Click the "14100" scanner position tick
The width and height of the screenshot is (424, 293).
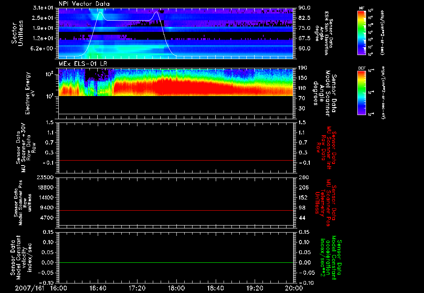coord(45,197)
